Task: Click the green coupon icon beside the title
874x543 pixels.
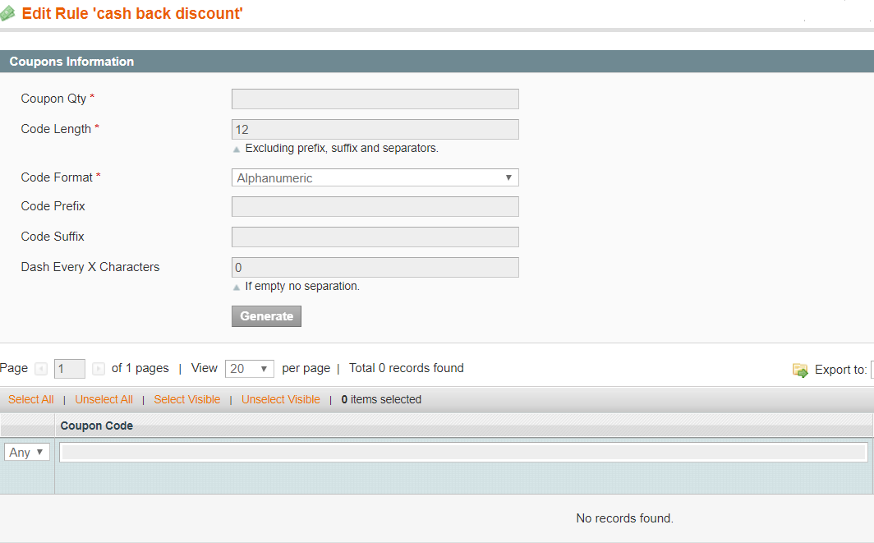Action: [x=8, y=14]
